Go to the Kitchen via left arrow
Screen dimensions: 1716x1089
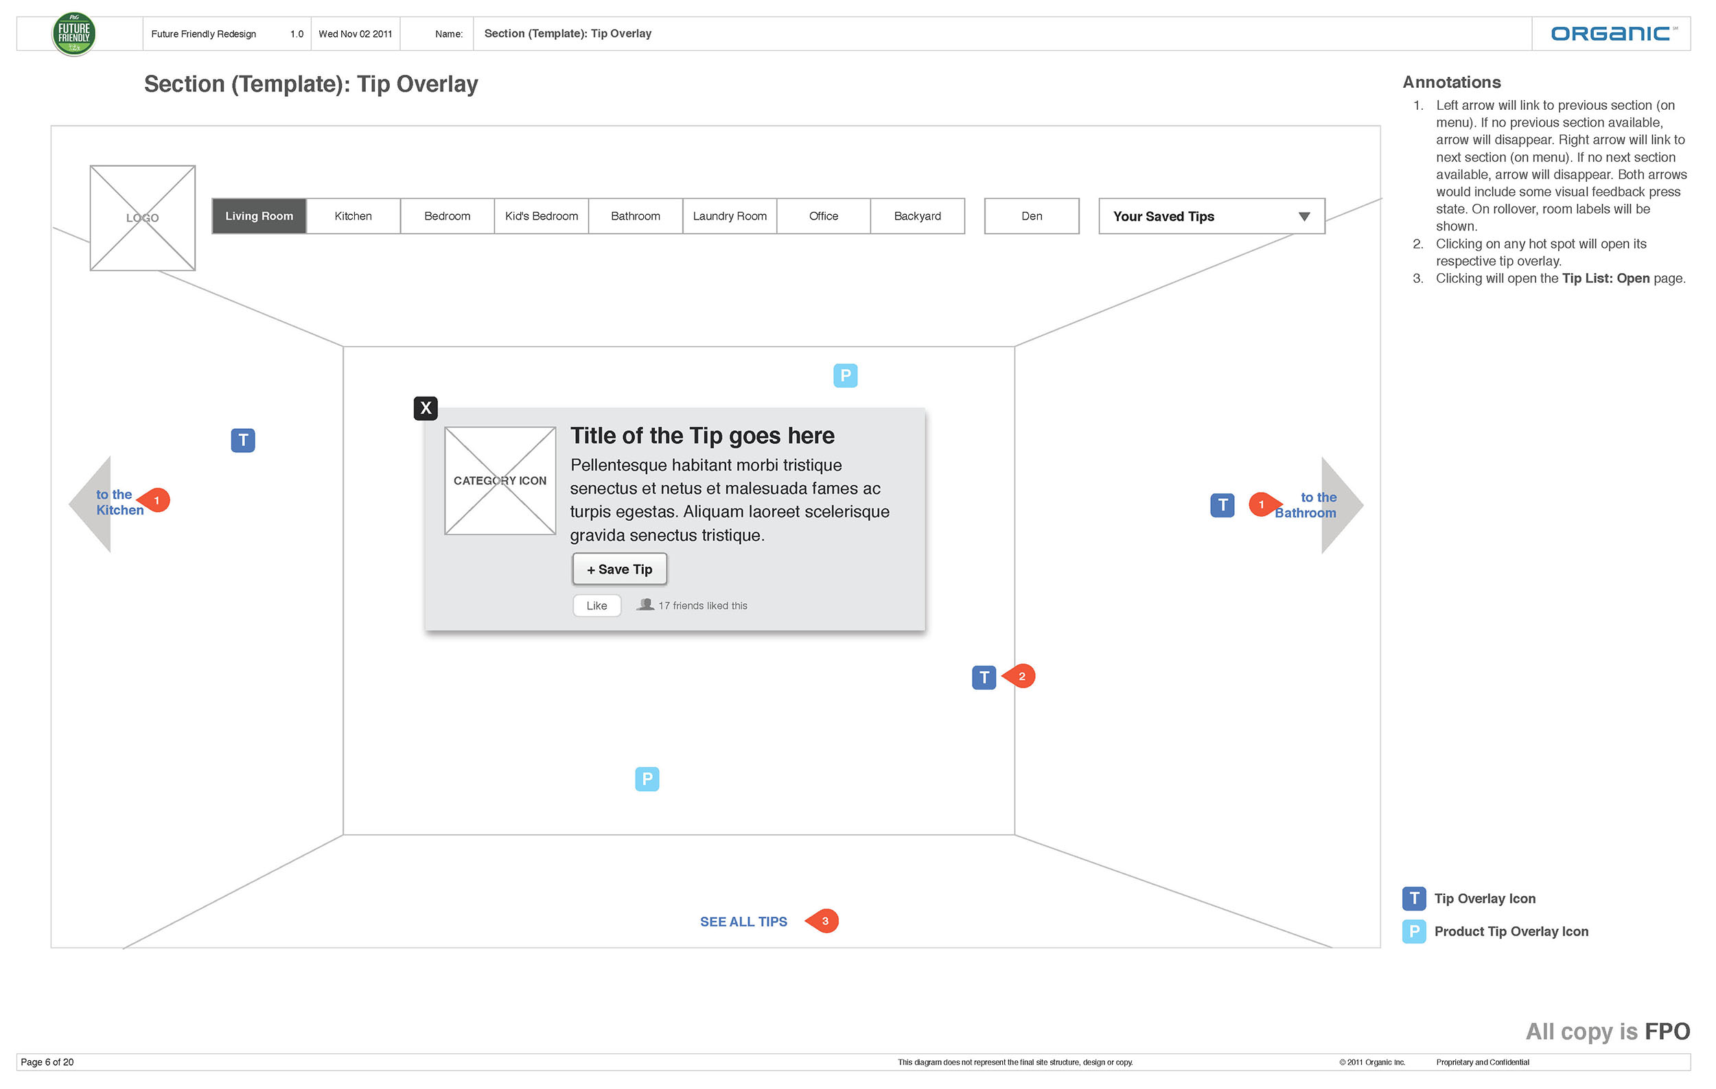tap(91, 504)
